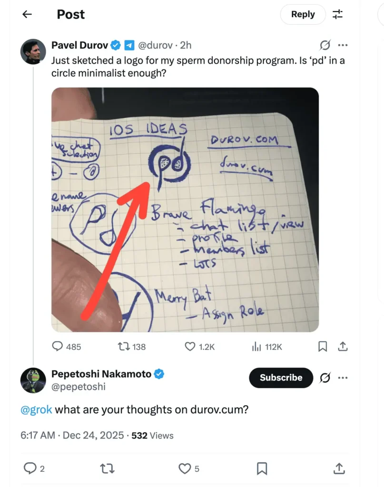Open the more options menu on Durov's post
Viewport: 384px width, 487px height.
point(343,45)
